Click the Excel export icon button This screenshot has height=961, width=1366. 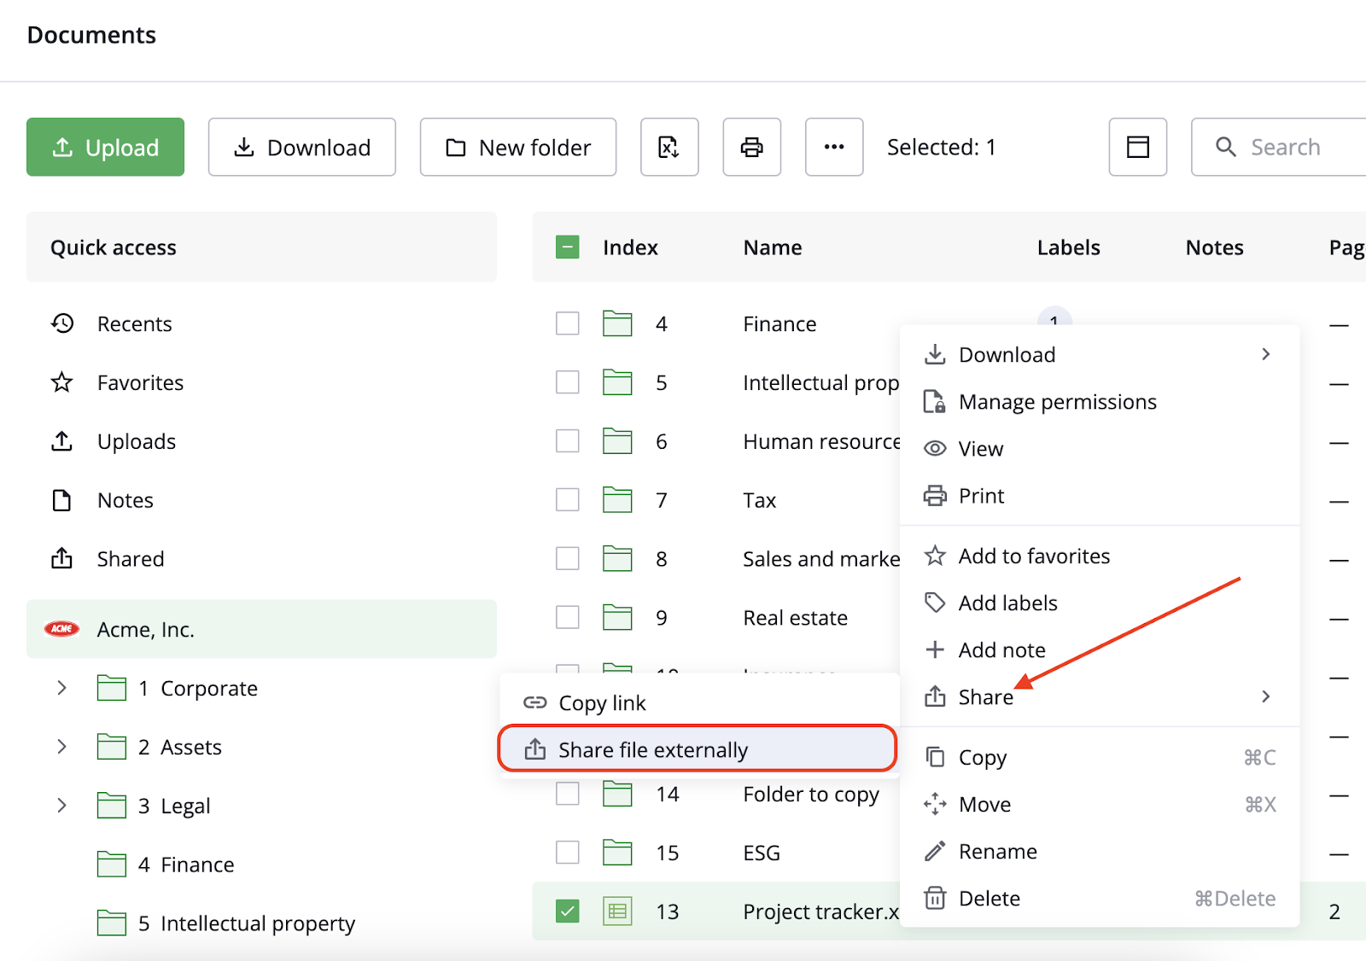[x=669, y=147]
